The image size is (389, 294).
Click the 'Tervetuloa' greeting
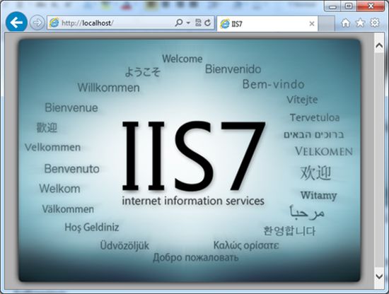point(315,117)
